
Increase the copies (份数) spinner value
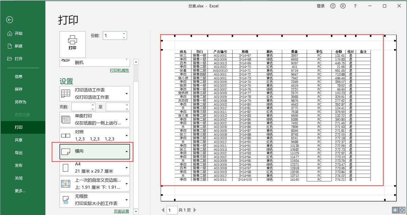click(124, 34)
